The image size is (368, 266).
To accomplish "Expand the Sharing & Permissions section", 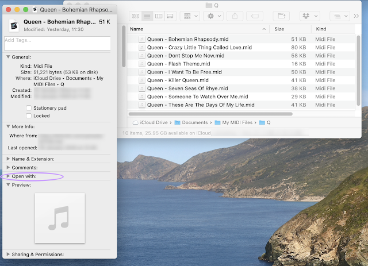I will [8, 255].
